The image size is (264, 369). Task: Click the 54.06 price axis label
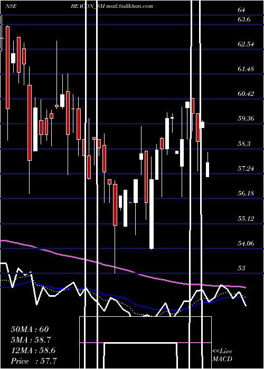click(246, 244)
